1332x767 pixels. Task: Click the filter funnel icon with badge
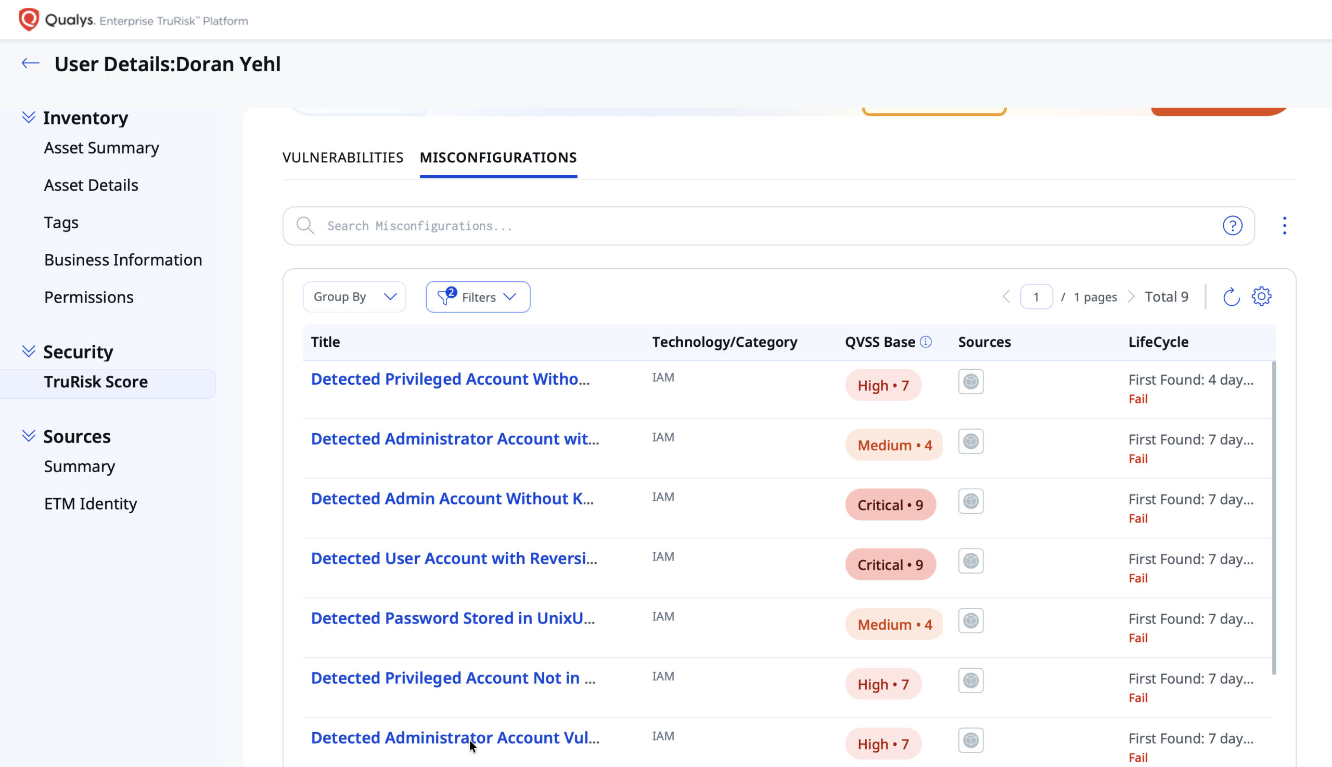coord(446,296)
